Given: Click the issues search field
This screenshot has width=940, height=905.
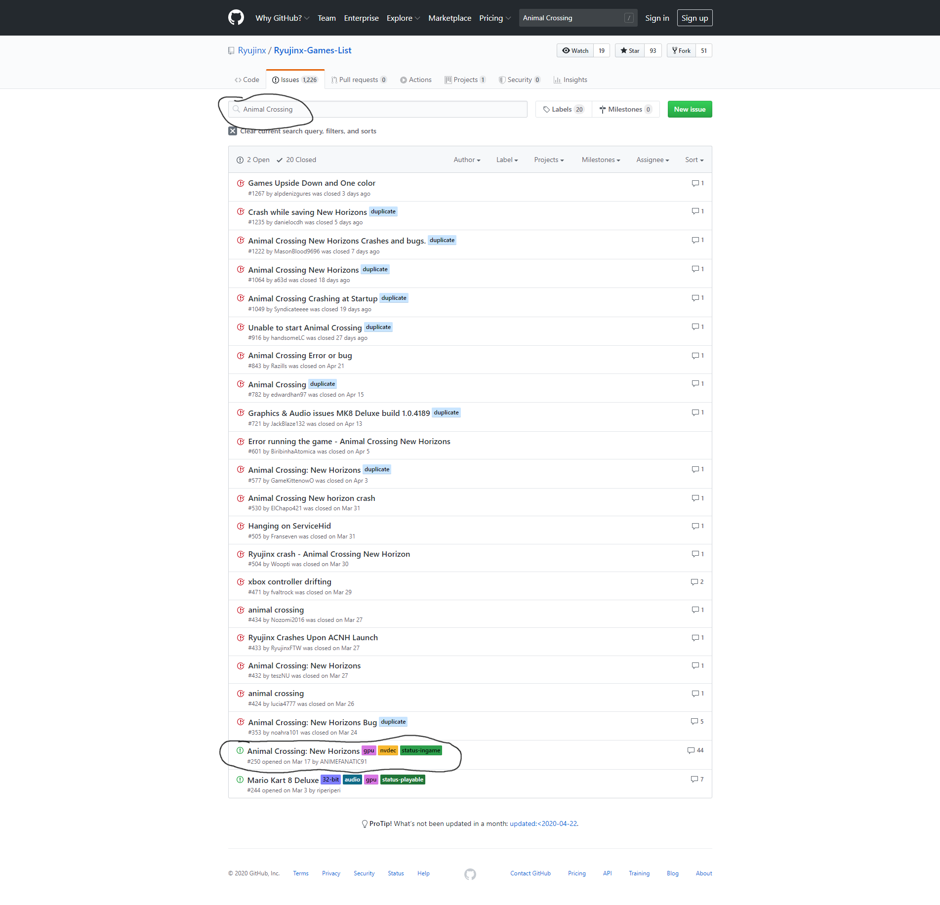Looking at the screenshot, I should (x=378, y=109).
